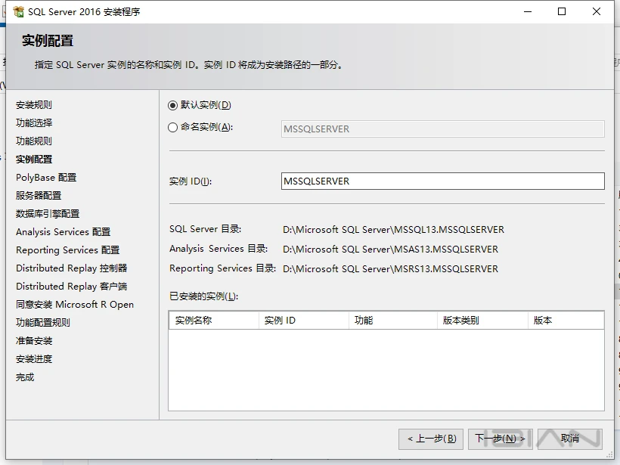Click the 实例 ID column header
Image resolution: width=620 pixels, height=465 pixels.
pos(304,321)
